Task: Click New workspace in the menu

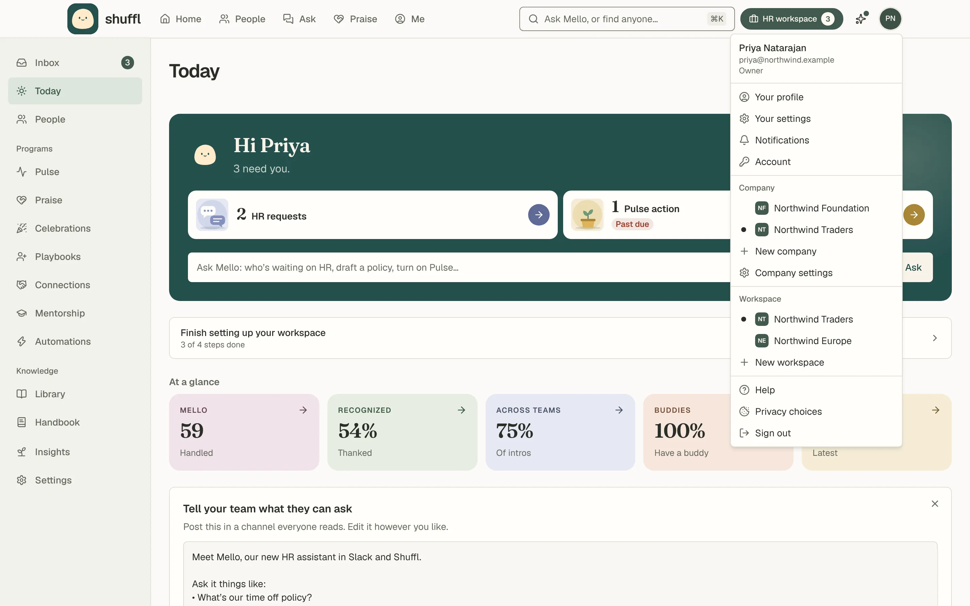Action: pos(816,362)
